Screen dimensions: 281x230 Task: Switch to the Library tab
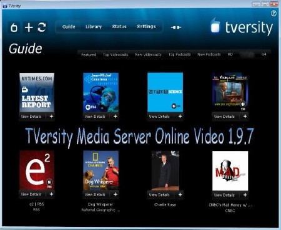(94, 27)
